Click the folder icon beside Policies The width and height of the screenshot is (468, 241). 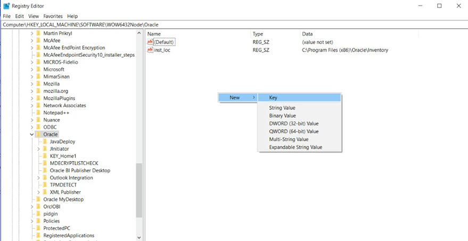[x=38, y=221]
